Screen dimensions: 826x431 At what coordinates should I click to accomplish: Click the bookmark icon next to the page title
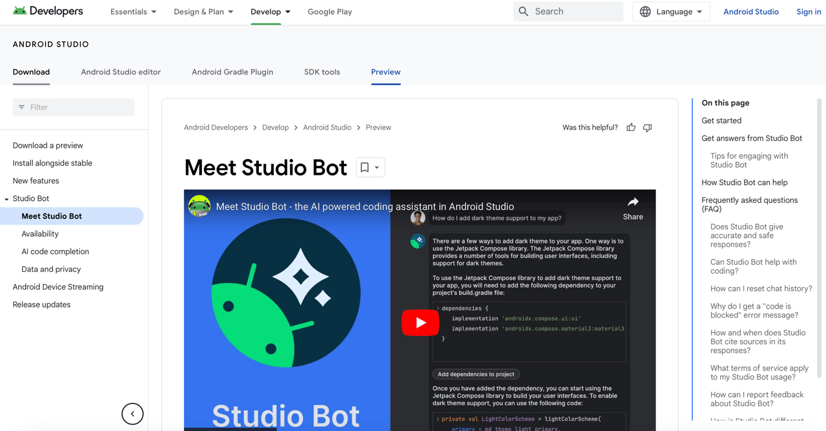[x=366, y=168]
